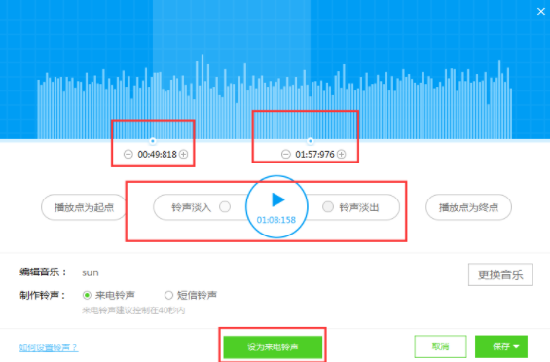
Task: Close the ringtone editor window
Action: pos(541,12)
